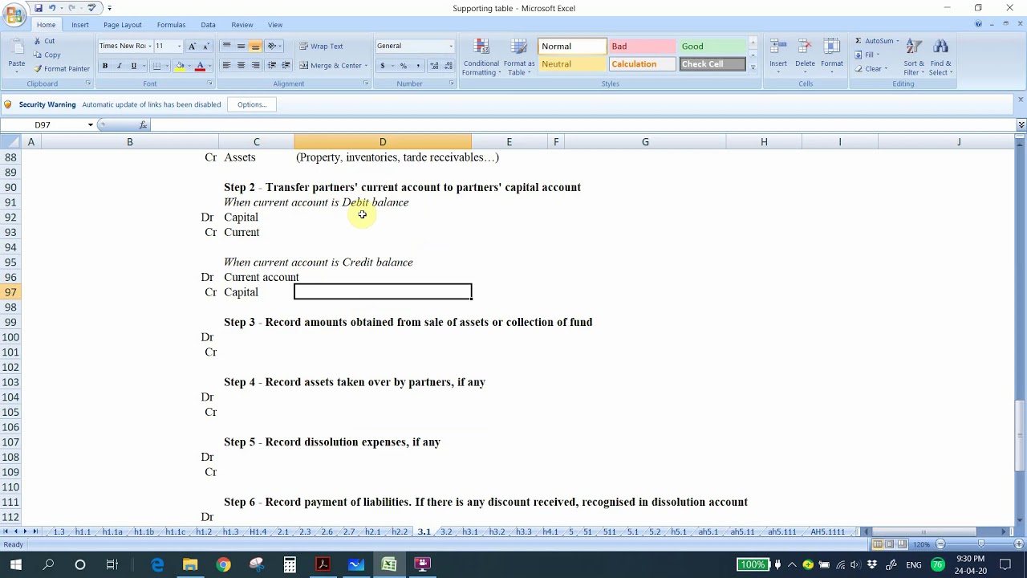Click the Cut scissors icon
Viewport: 1027px width, 578px height.
[37, 41]
